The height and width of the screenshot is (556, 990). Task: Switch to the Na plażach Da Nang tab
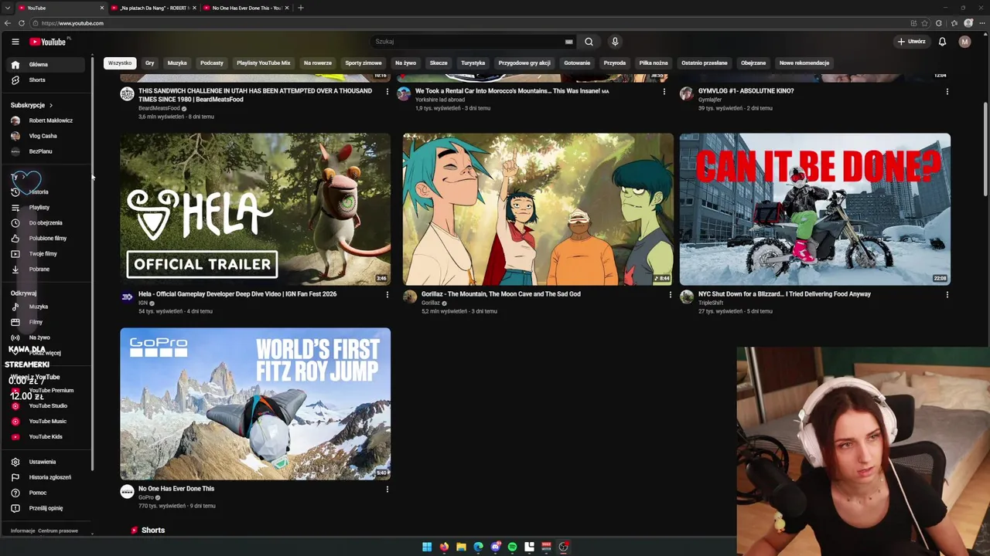(154, 8)
